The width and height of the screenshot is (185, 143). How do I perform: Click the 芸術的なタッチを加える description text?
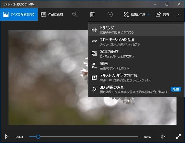(x=114, y=68)
